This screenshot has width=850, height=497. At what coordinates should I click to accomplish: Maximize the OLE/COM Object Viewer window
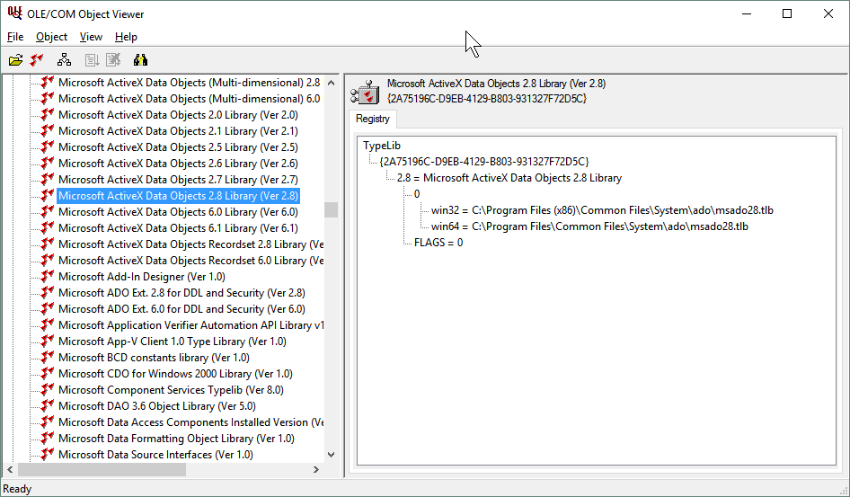pyautogui.click(x=787, y=13)
